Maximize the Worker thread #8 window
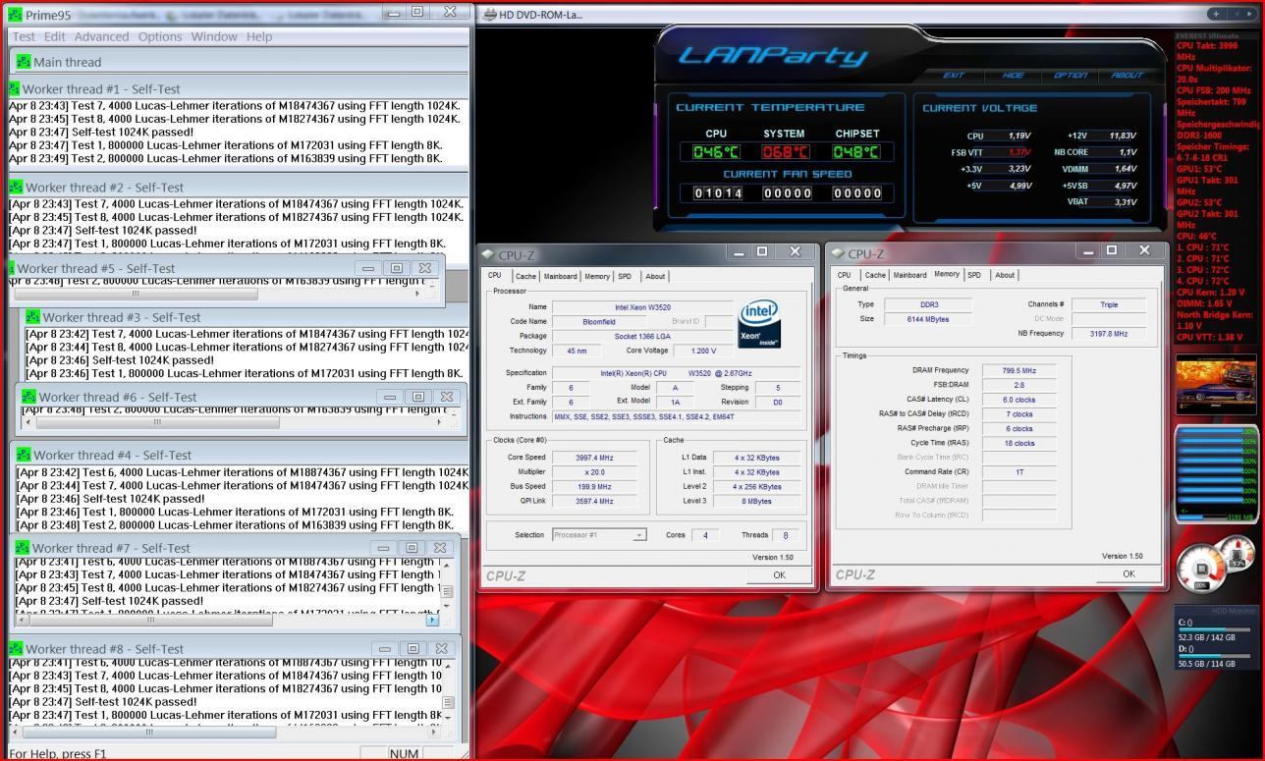 point(412,649)
